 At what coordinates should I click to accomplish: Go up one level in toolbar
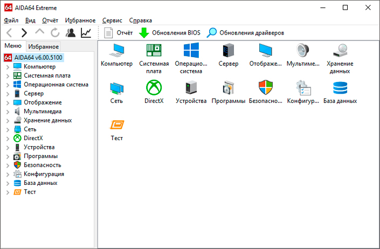pyautogui.click(x=40, y=32)
